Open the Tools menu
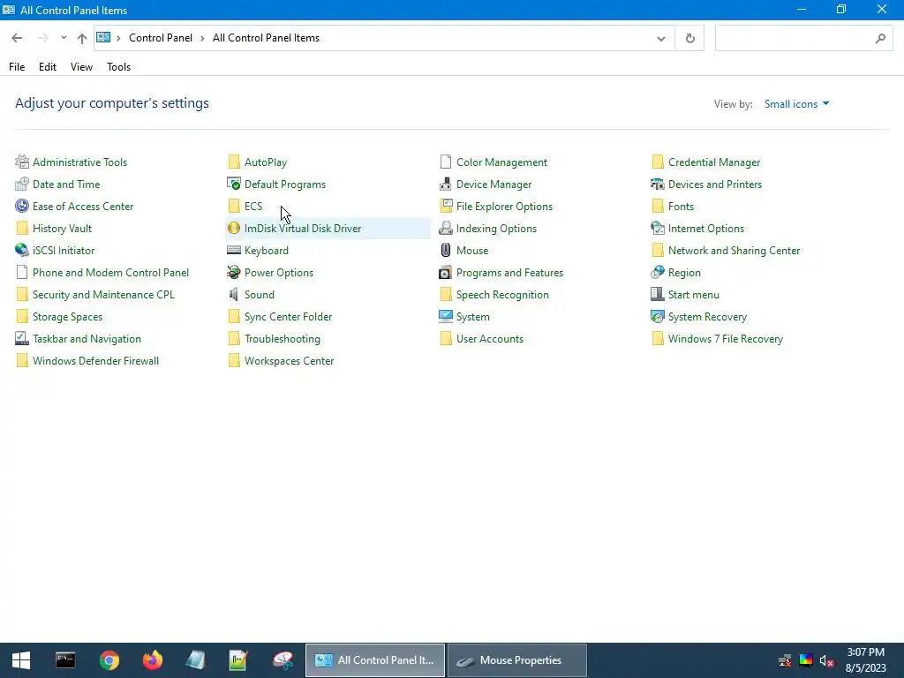 click(x=119, y=67)
